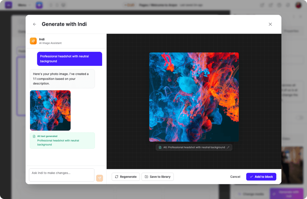Click the refresh icon on the Regenerate button
307x199 pixels.
coord(117,177)
